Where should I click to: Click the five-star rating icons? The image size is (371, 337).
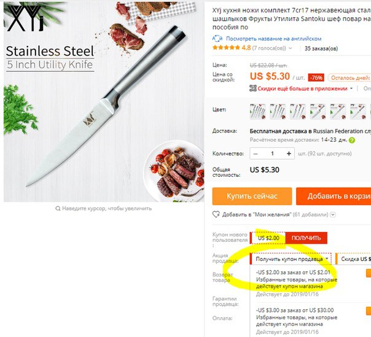point(226,48)
